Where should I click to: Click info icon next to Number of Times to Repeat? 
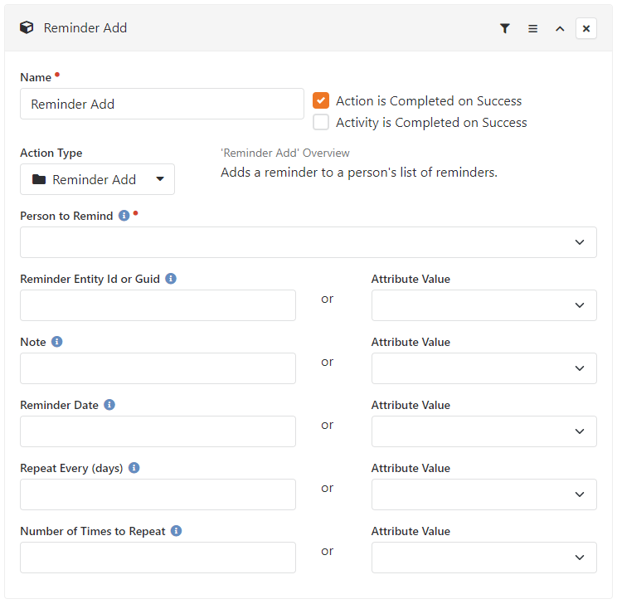coord(177,531)
